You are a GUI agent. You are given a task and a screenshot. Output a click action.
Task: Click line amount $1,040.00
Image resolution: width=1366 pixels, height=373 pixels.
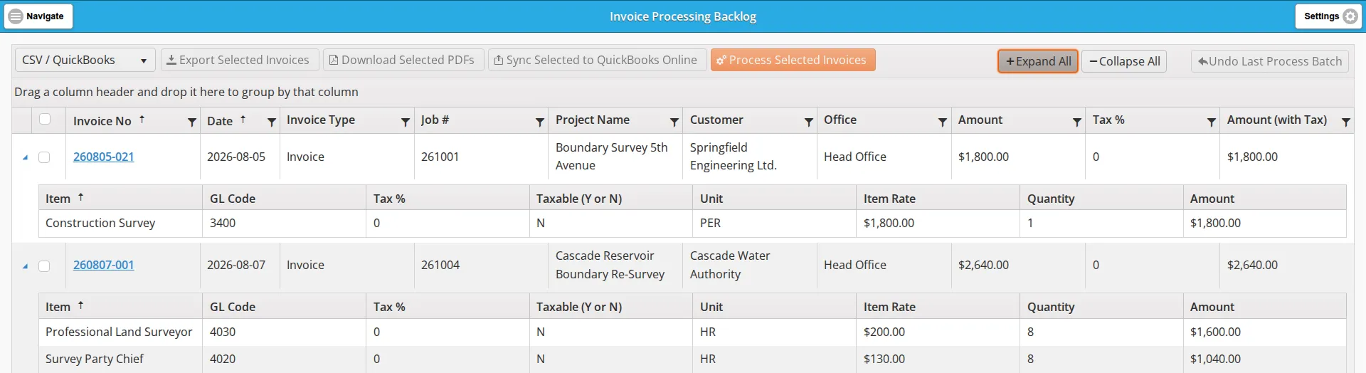tap(1215, 359)
